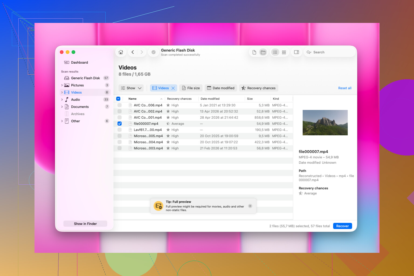Navigate forward with the right chevron
This screenshot has height=276, width=414.
[142, 52]
